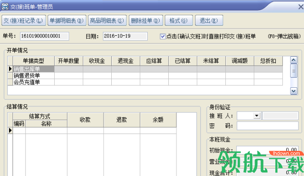Click the 调减额 column header
This screenshot has width=304, height=176.
(240, 61)
